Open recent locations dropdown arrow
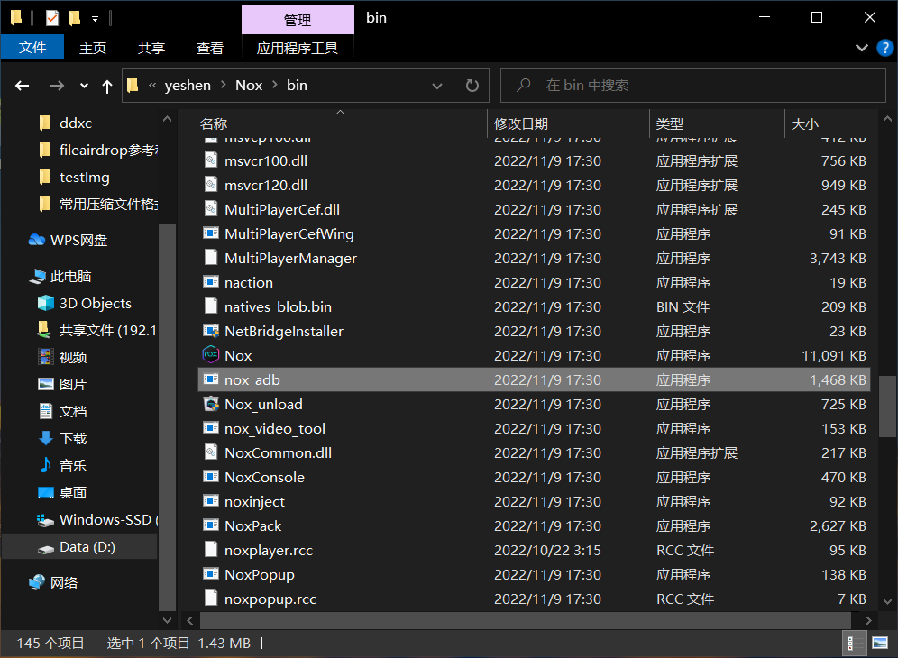Image resolution: width=898 pixels, height=658 pixels. pyautogui.click(x=84, y=86)
